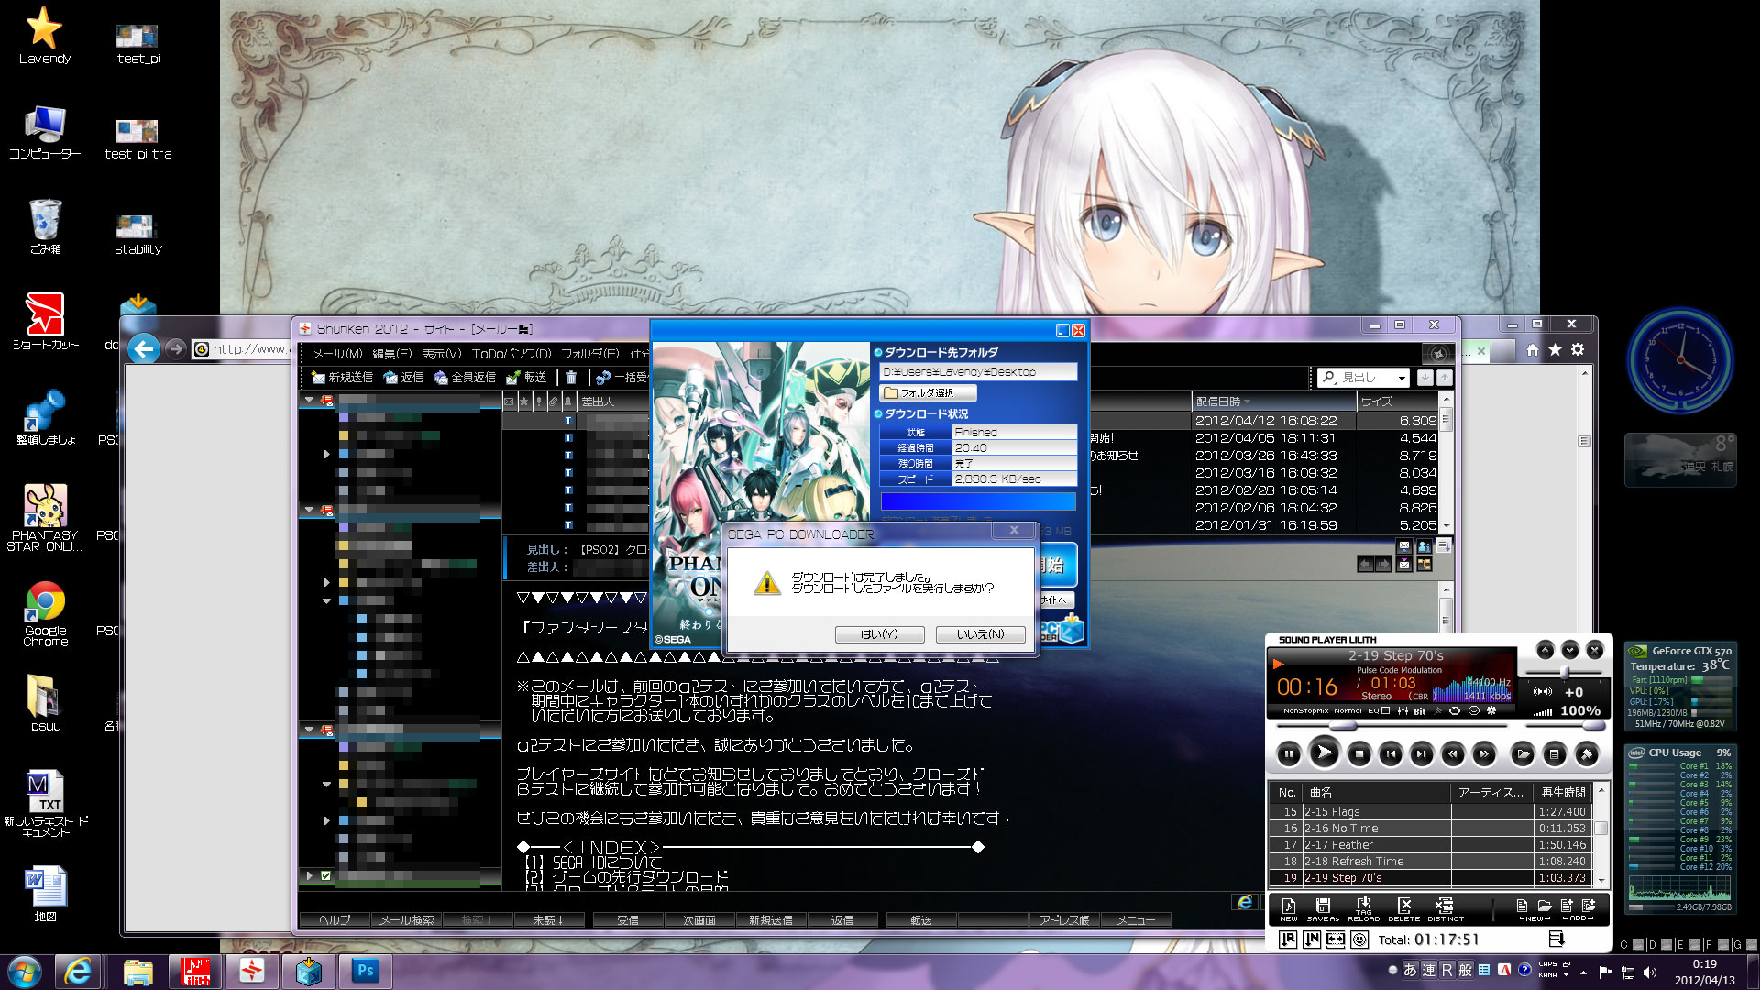
Task: Pause playback in Sound Player Lilith
Action: 1289,754
